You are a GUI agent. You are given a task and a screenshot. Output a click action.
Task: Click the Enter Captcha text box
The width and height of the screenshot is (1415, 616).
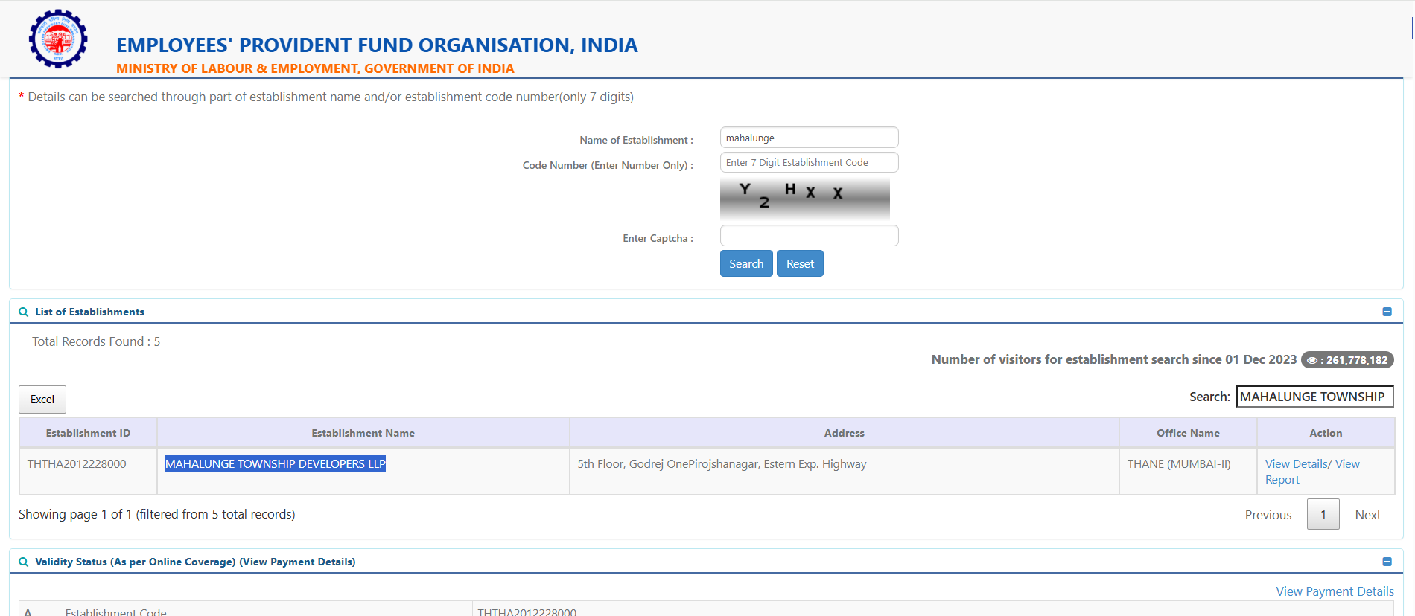809,236
